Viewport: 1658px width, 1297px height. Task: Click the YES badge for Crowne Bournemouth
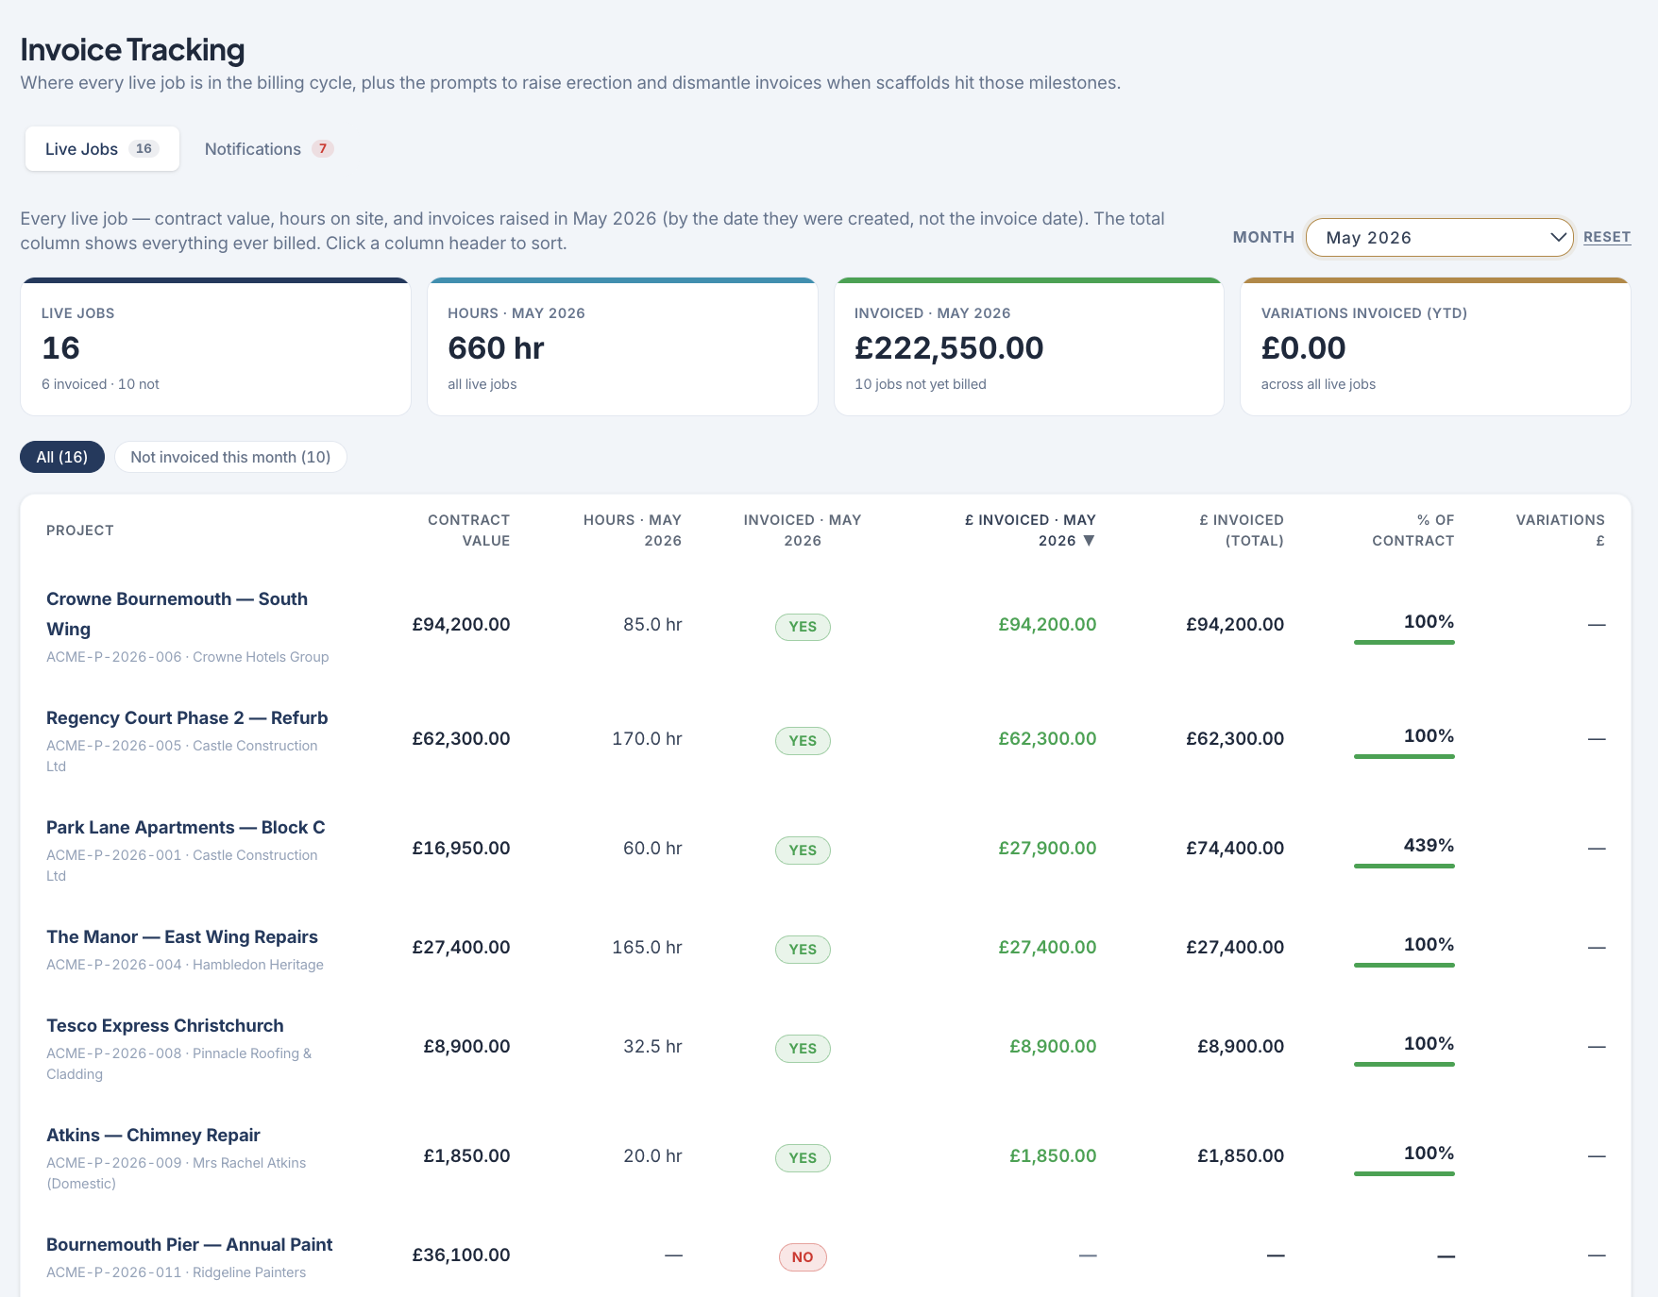[803, 627]
